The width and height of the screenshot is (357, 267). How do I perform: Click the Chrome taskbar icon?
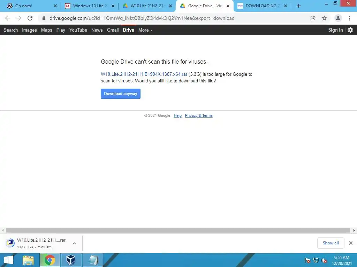(50, 260)
